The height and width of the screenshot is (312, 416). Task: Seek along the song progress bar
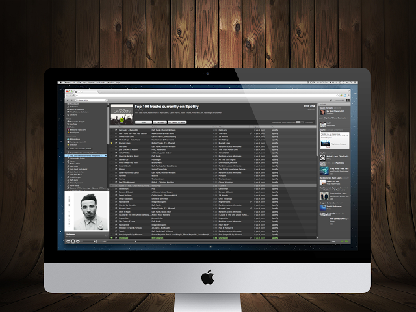pyautogui.click(x=219, y=242)
